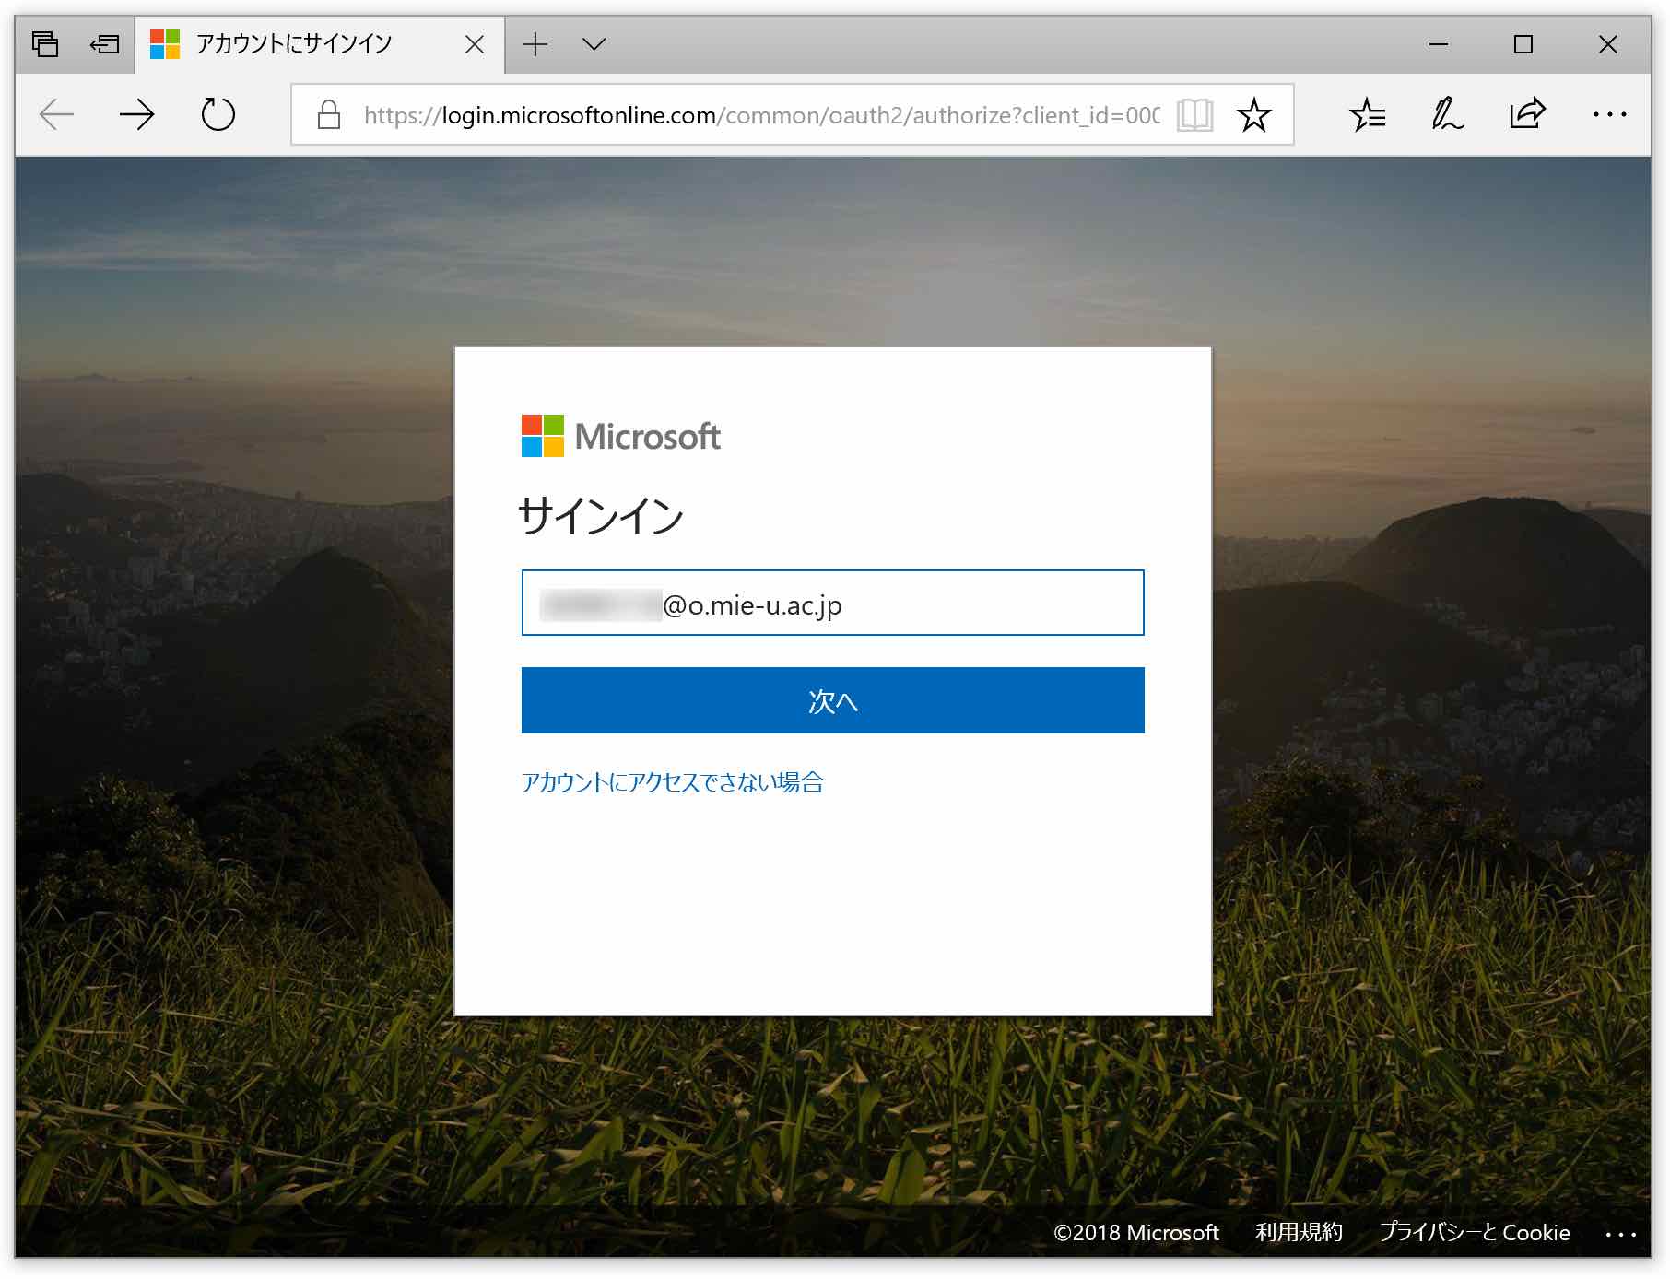Open the tabs you've set aside icon
1670x1279 pixels.
45,43
